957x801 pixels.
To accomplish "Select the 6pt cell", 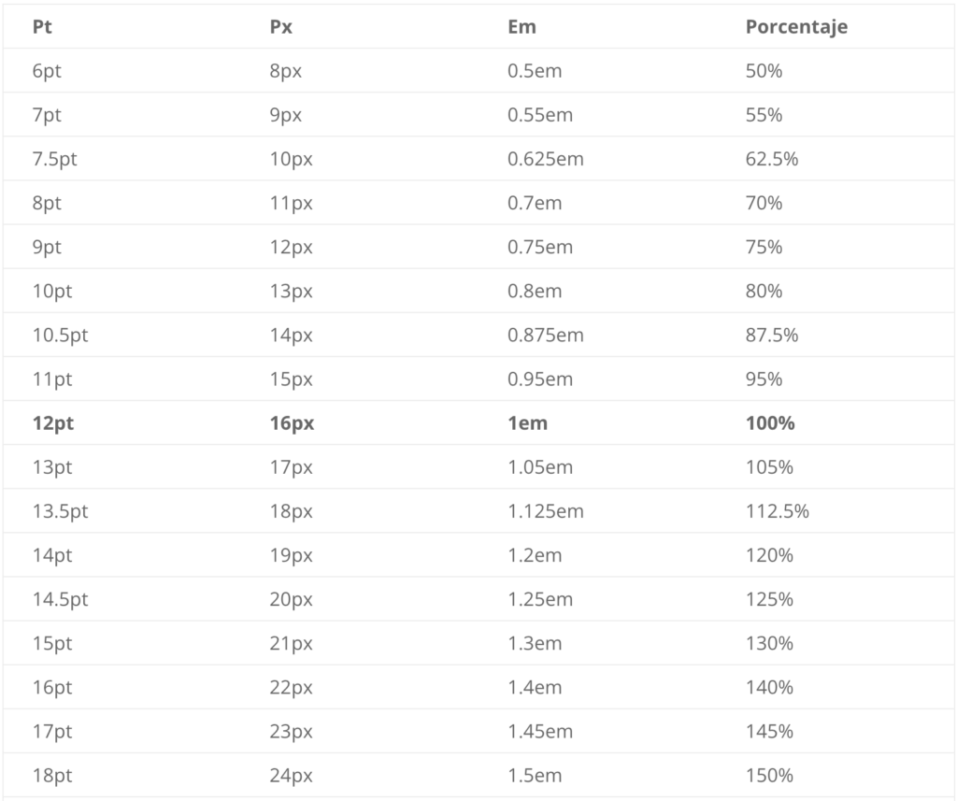I will 47,71.
